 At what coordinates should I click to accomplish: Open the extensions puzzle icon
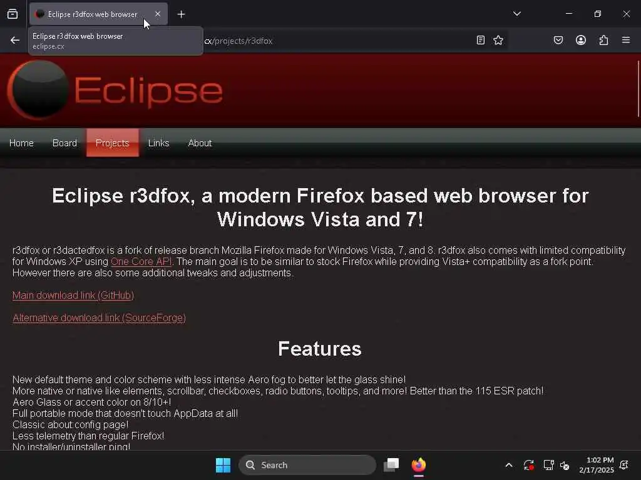tap(603, 40)
